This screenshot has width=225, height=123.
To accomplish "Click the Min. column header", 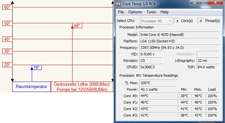I will tap(184, 89).
